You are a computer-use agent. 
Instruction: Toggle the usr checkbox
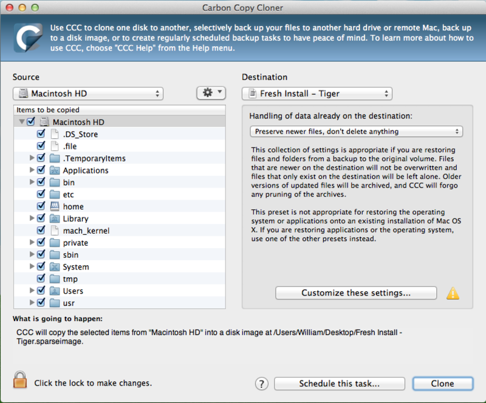pyautogui.click(x=41, y=302)
